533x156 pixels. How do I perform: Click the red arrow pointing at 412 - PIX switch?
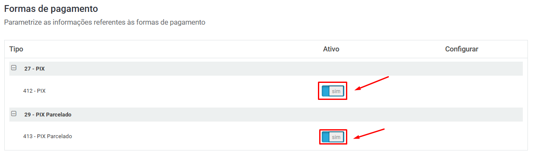point(372,83)
